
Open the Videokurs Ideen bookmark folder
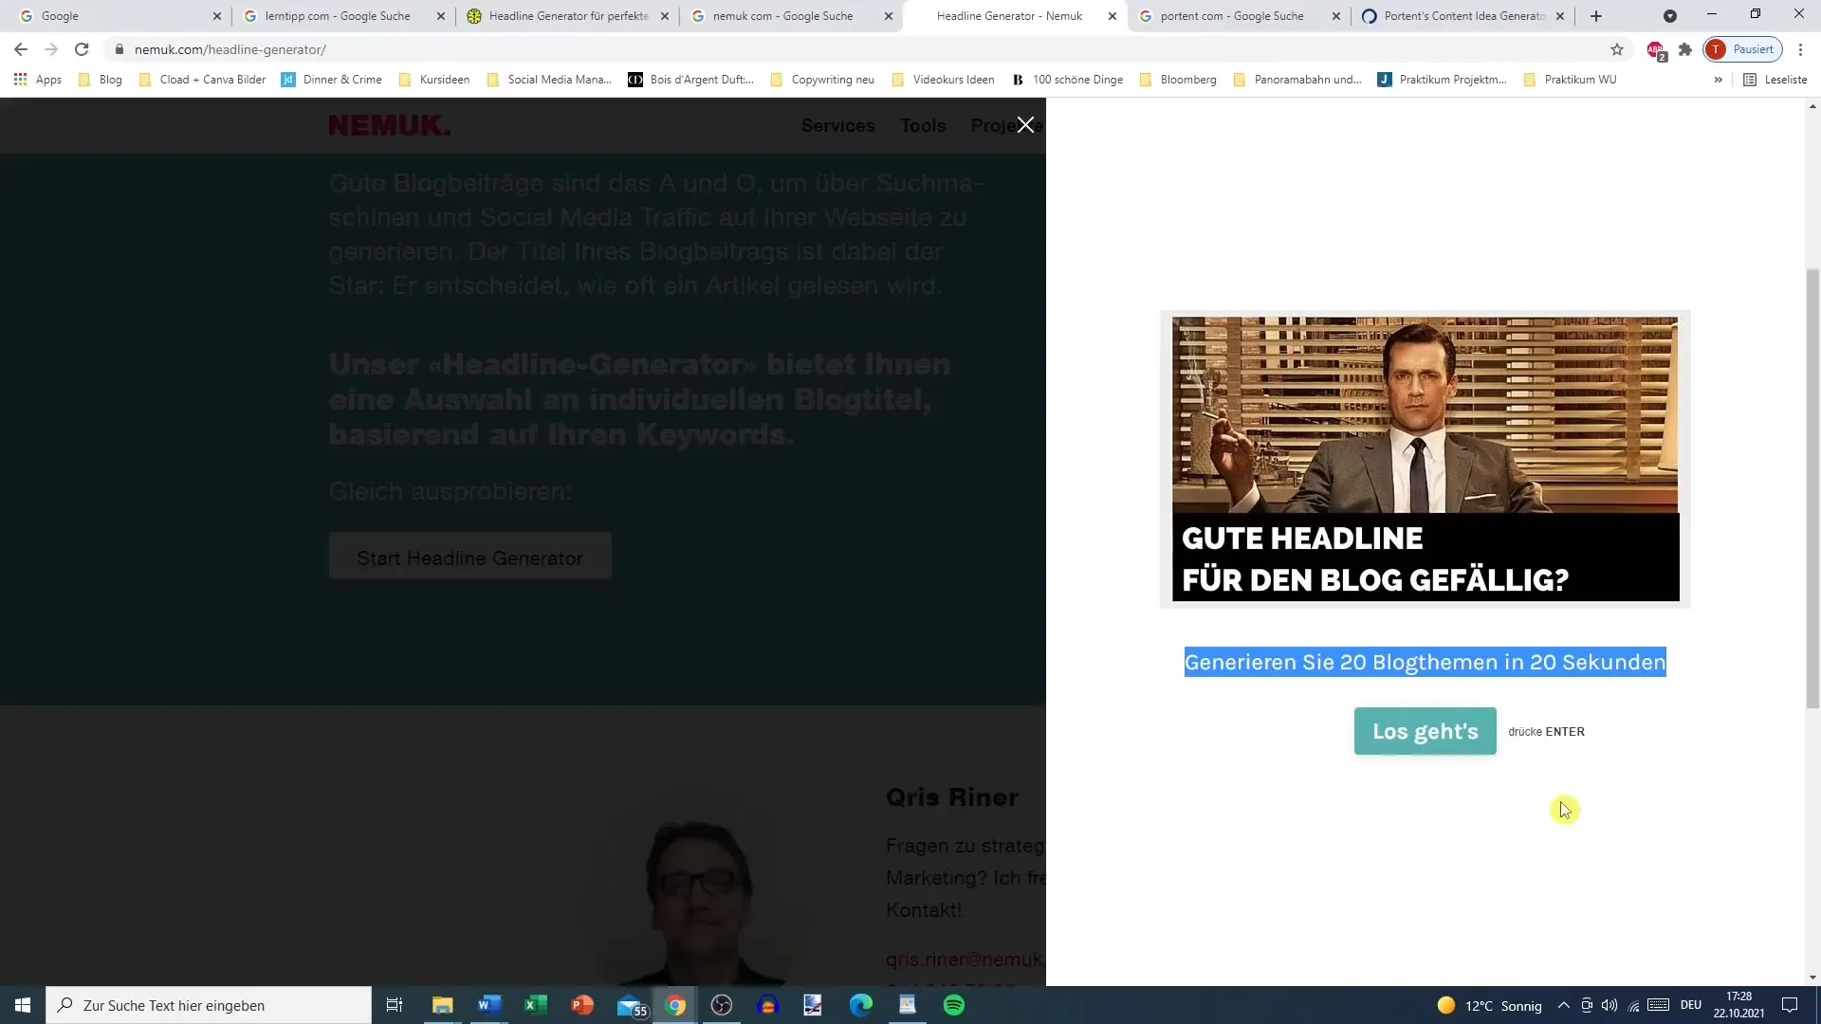(x=944, y=80)
